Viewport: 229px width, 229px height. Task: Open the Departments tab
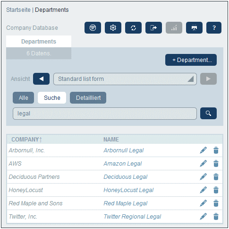[39, 42]
